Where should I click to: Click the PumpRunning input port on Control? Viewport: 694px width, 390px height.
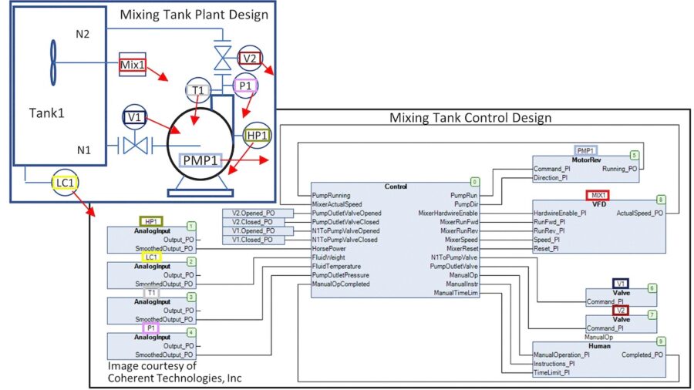tap(331, 196)
